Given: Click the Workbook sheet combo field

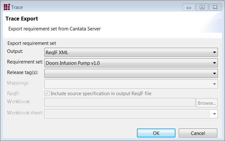Looking at the screenshot, I should click(x=131, y=114).
